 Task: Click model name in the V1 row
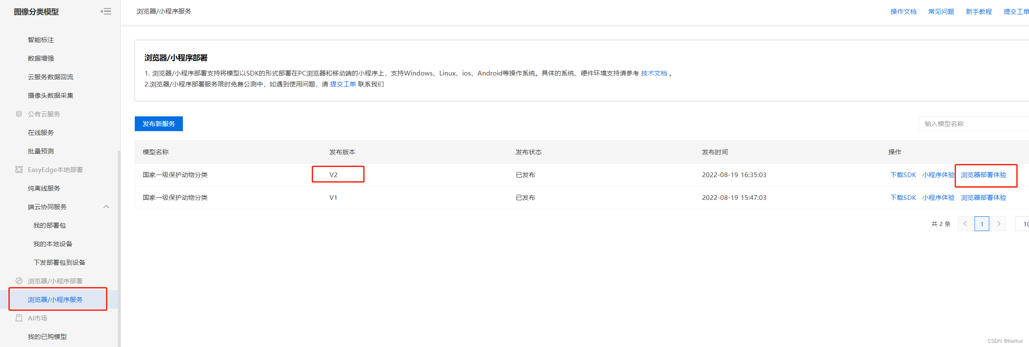[175, 197]
